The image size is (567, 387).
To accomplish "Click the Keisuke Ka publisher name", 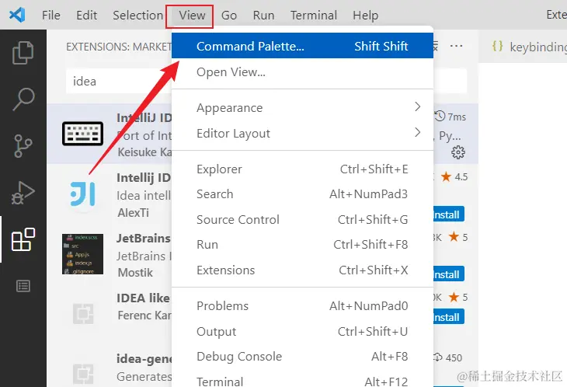I will 144,152.
